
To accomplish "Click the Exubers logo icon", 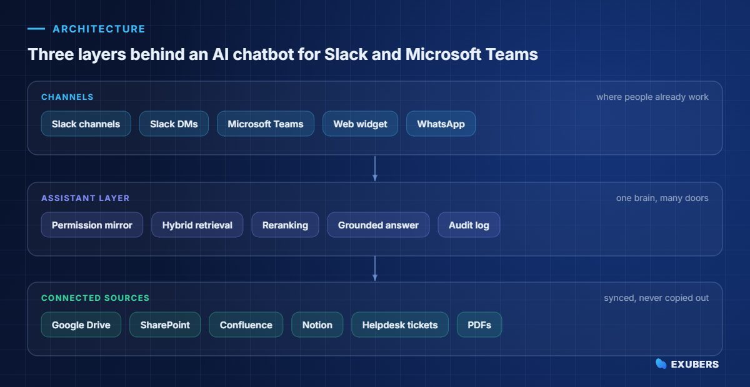I will [661, 364].
